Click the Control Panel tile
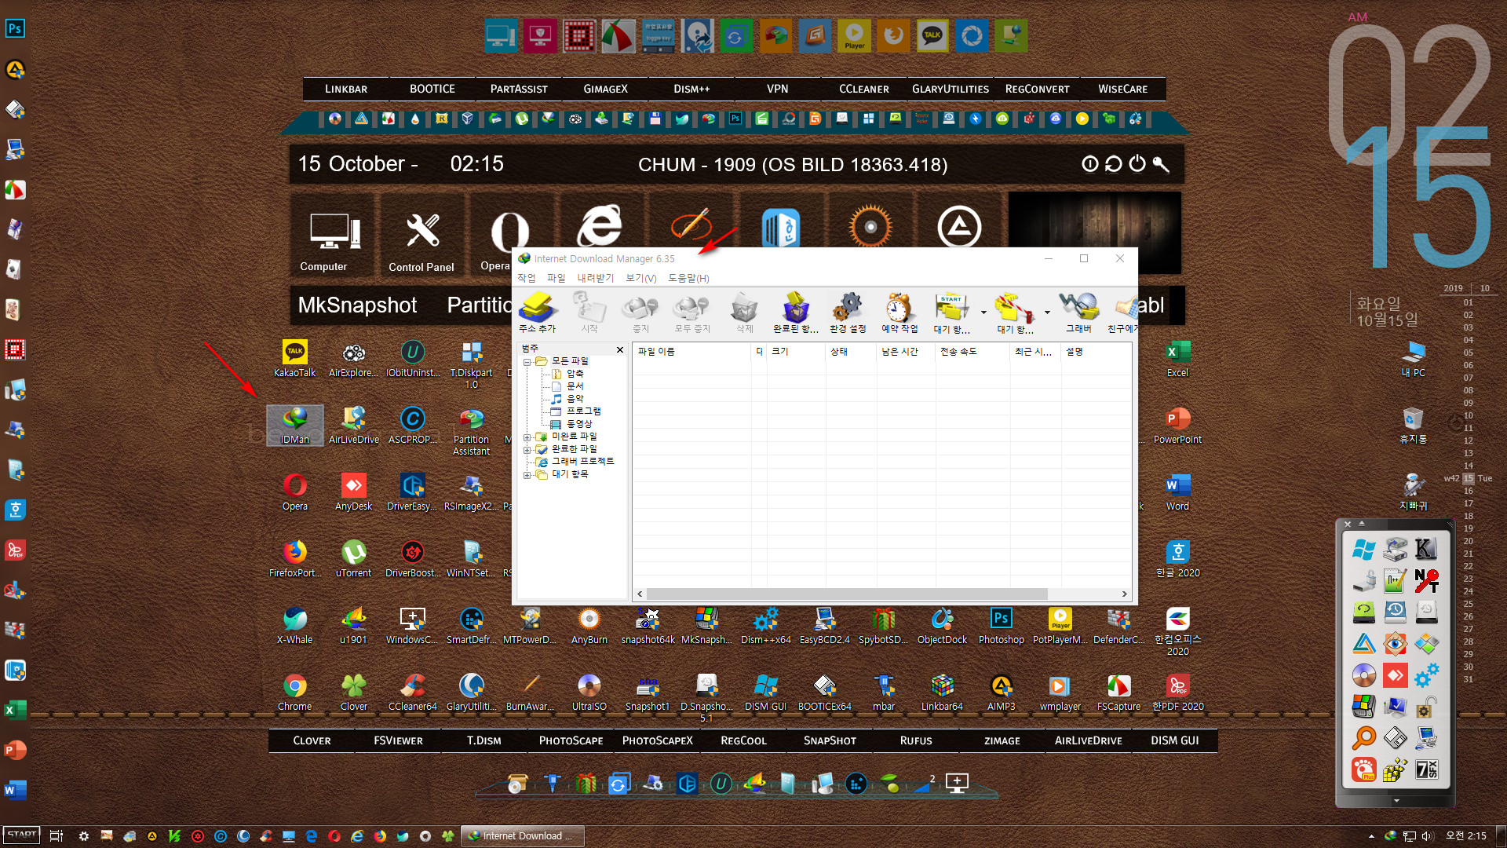Screen dimensions: 1507x848 (x=422, y=236)
